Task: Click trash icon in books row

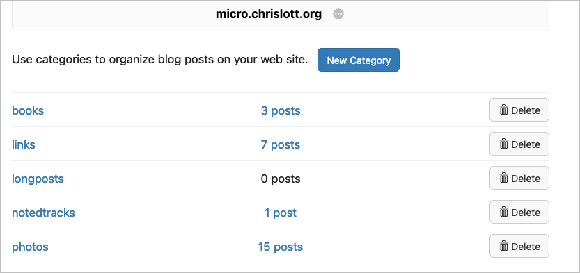Action: click(x=504, y=110)
